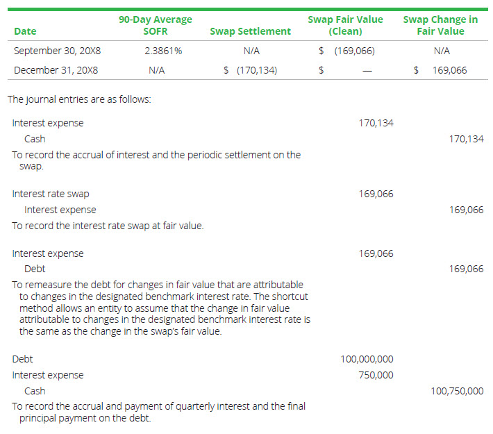Click the 100,000,000 debt debit amount
The width and height of the screenshot is (493, 434).
367,359
